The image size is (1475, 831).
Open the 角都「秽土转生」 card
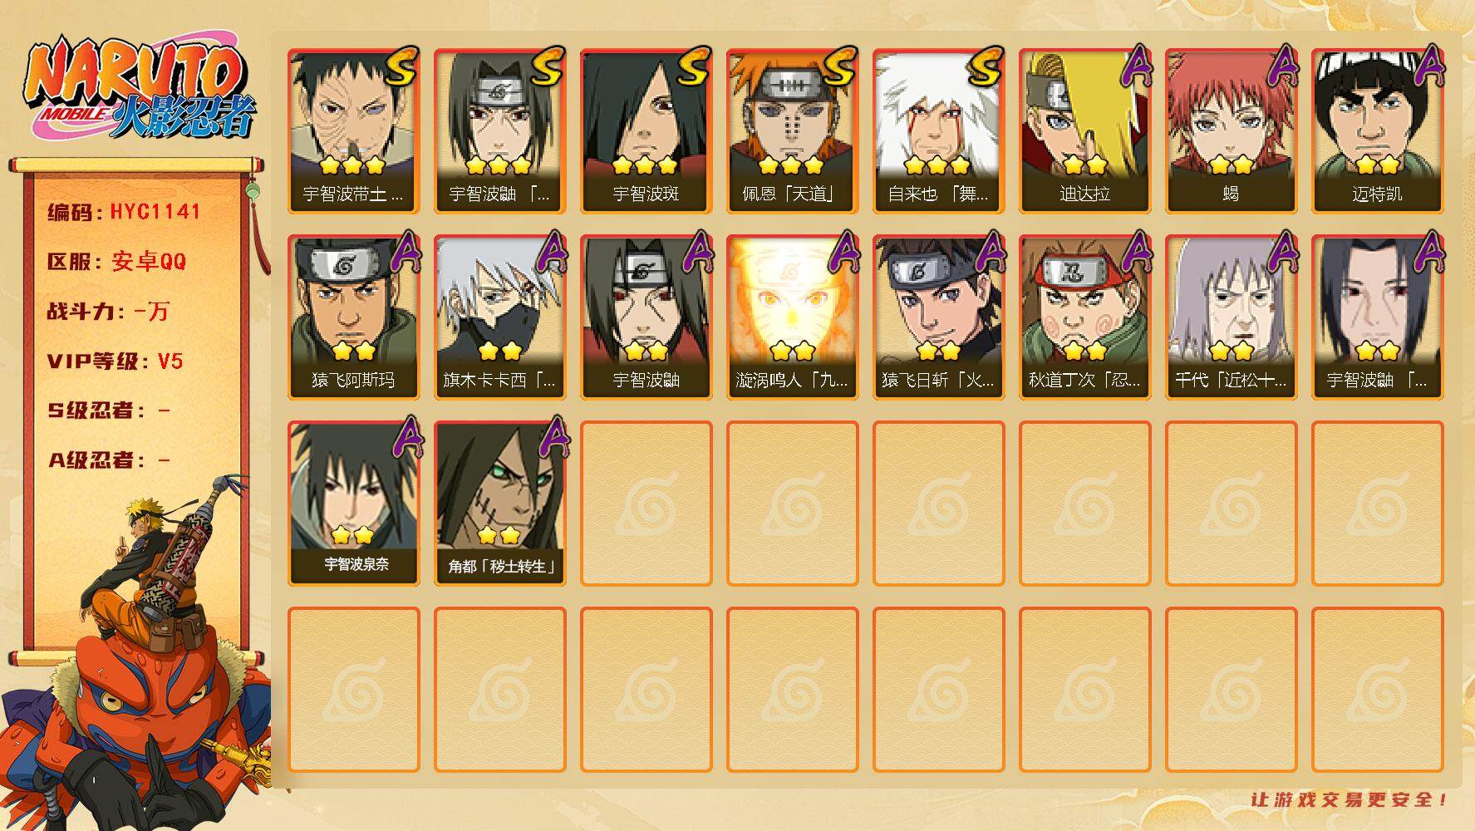[x=499, y=504]
